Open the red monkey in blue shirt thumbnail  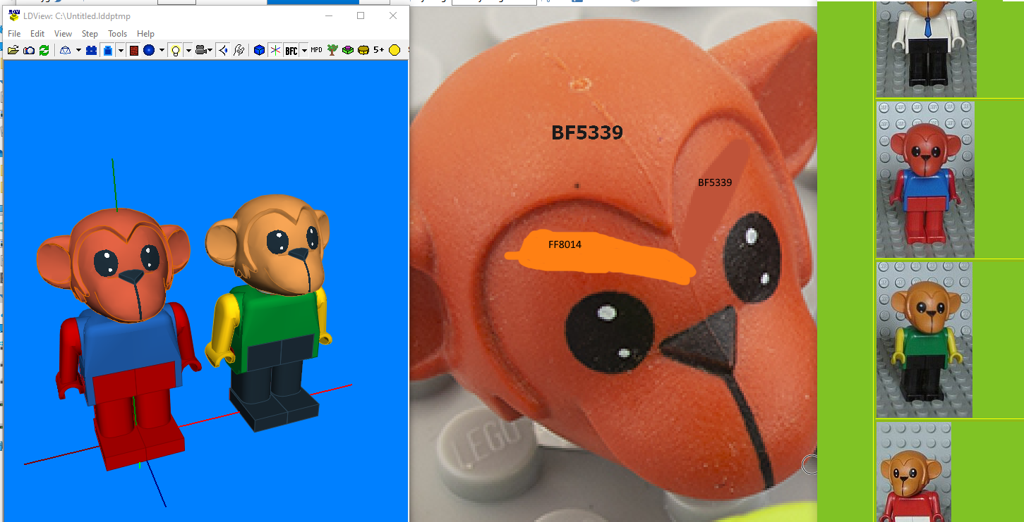[x=925, y=180]
